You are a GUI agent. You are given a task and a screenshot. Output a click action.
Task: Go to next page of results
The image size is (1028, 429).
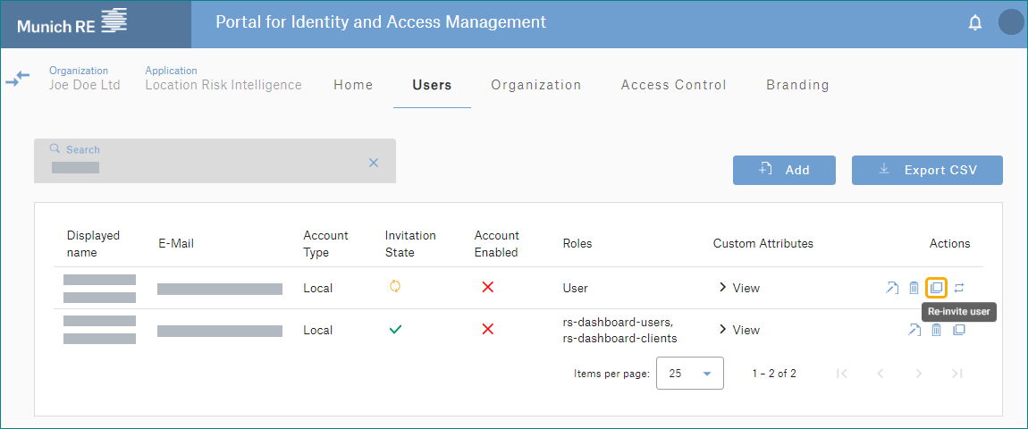click(919, 374)
